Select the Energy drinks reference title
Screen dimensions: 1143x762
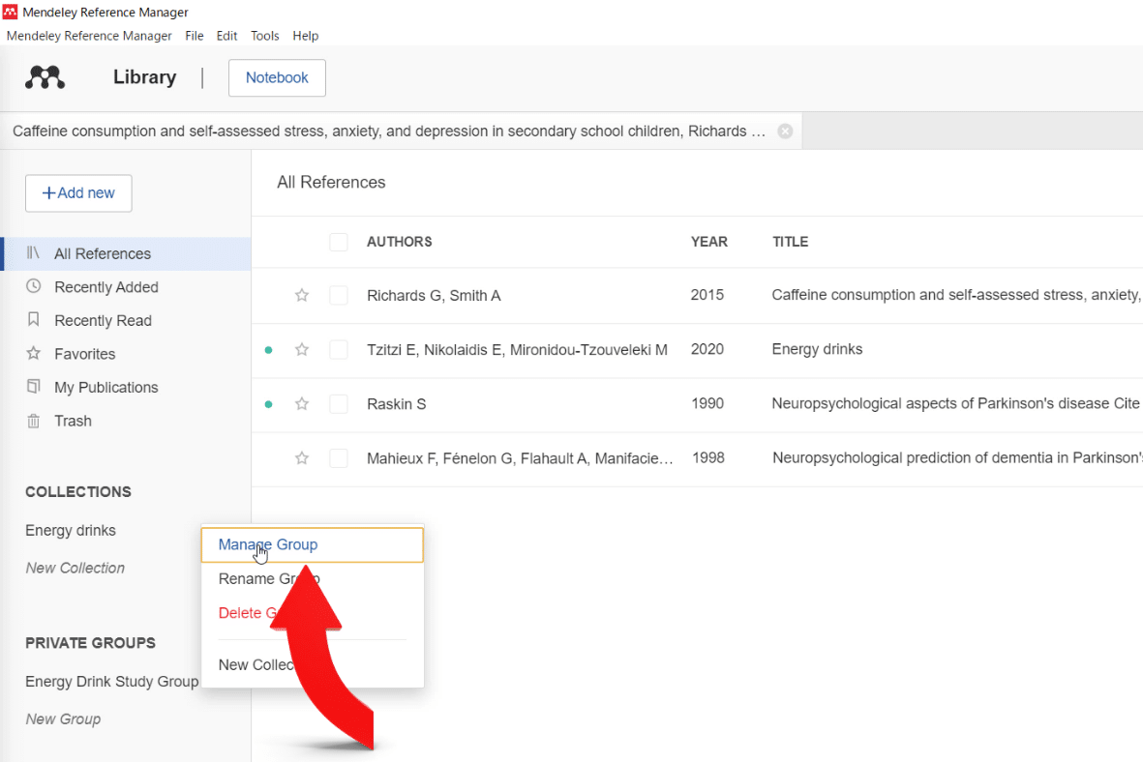pyautogui.click(x=817, y=350)
